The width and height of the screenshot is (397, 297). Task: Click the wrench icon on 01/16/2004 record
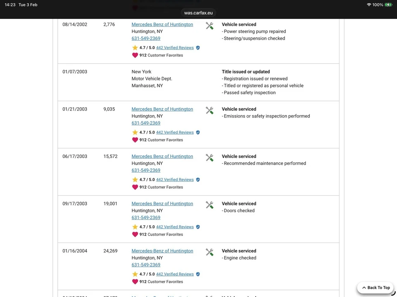pos(209,252)
